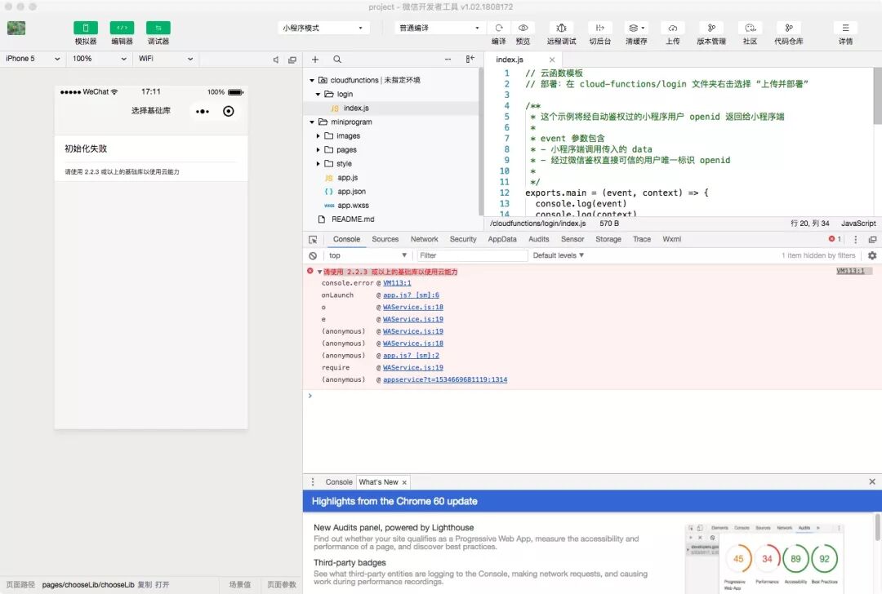Open the clear cache (清缓存) menu
This screenshot has height=594, width=882.
coord(636,28)
